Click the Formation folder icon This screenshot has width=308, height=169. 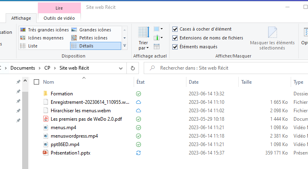point(45,94)
